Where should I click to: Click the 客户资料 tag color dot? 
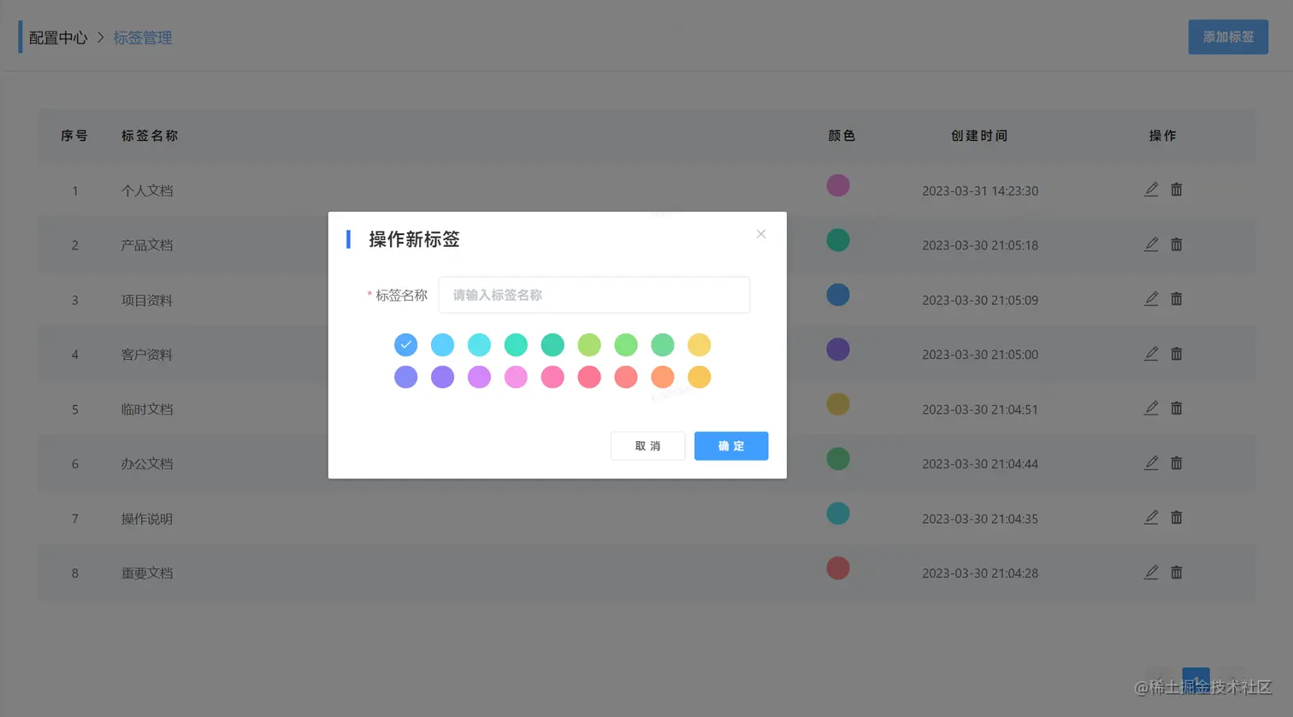click(x=838, y=350)
